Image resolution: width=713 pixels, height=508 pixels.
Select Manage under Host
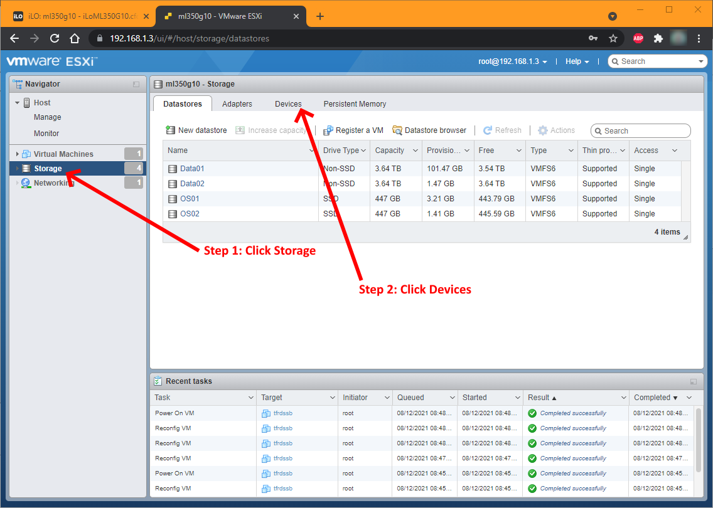(47, 117)
